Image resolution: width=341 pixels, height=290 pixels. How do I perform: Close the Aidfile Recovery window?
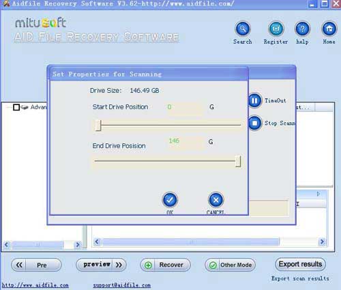coord(336,3)
